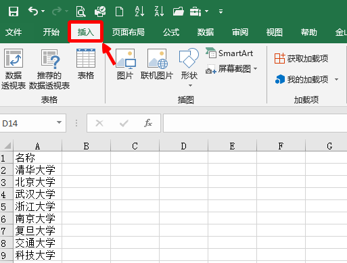The width and height of the screenshot is (347, 263).
Task: Go to the 数据 tab
Action: [206, 32]
